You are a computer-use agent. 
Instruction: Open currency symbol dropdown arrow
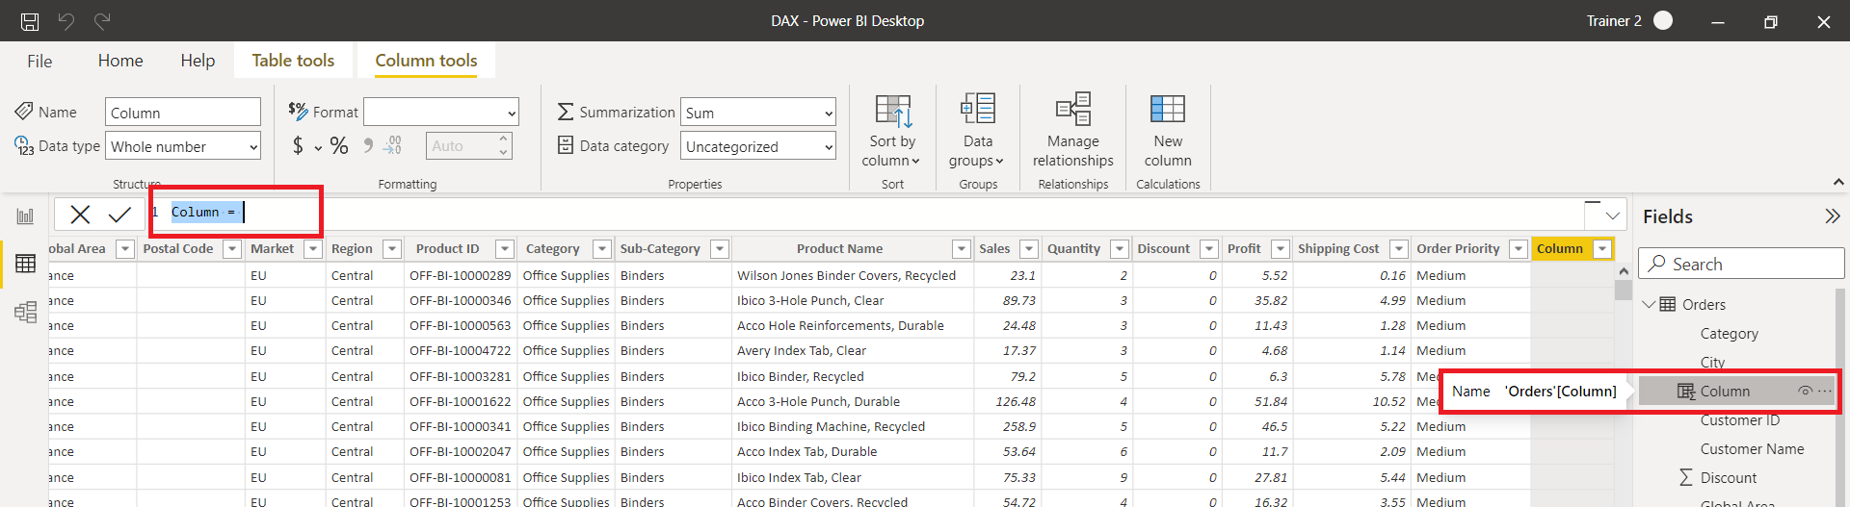318,148
